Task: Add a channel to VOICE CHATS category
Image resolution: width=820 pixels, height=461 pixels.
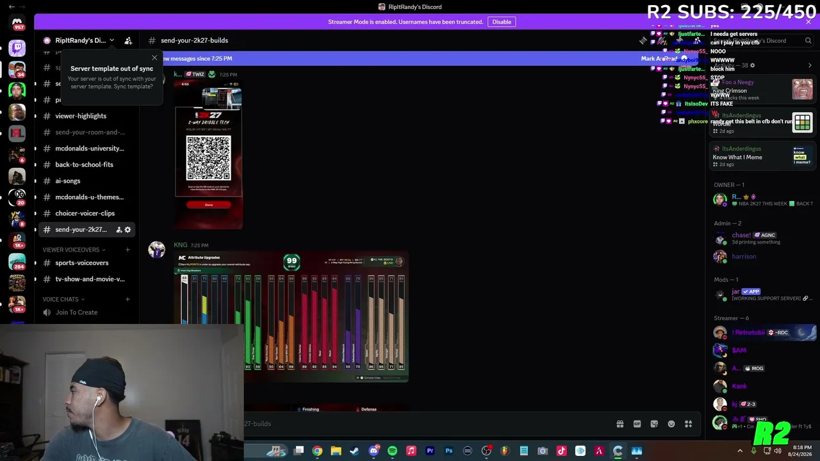Action: click(127, 299)
